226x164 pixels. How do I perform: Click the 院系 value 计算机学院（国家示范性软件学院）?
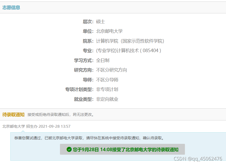pyautogui.click(x=130, y=41)
